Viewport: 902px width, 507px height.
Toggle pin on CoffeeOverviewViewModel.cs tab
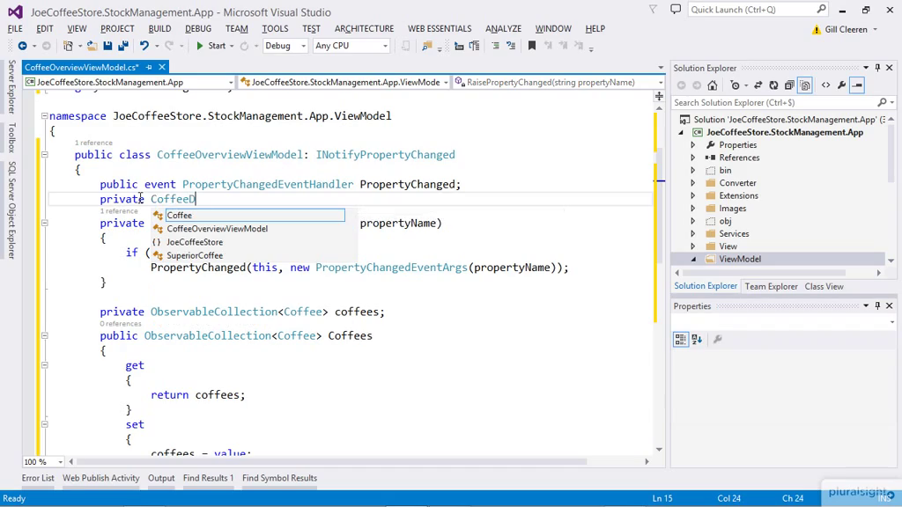(x=149, y=67)
